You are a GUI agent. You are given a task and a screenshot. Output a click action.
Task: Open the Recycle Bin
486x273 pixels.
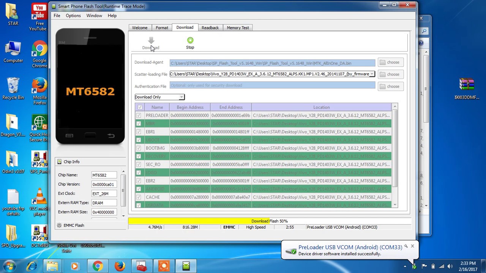pos(13,89)
